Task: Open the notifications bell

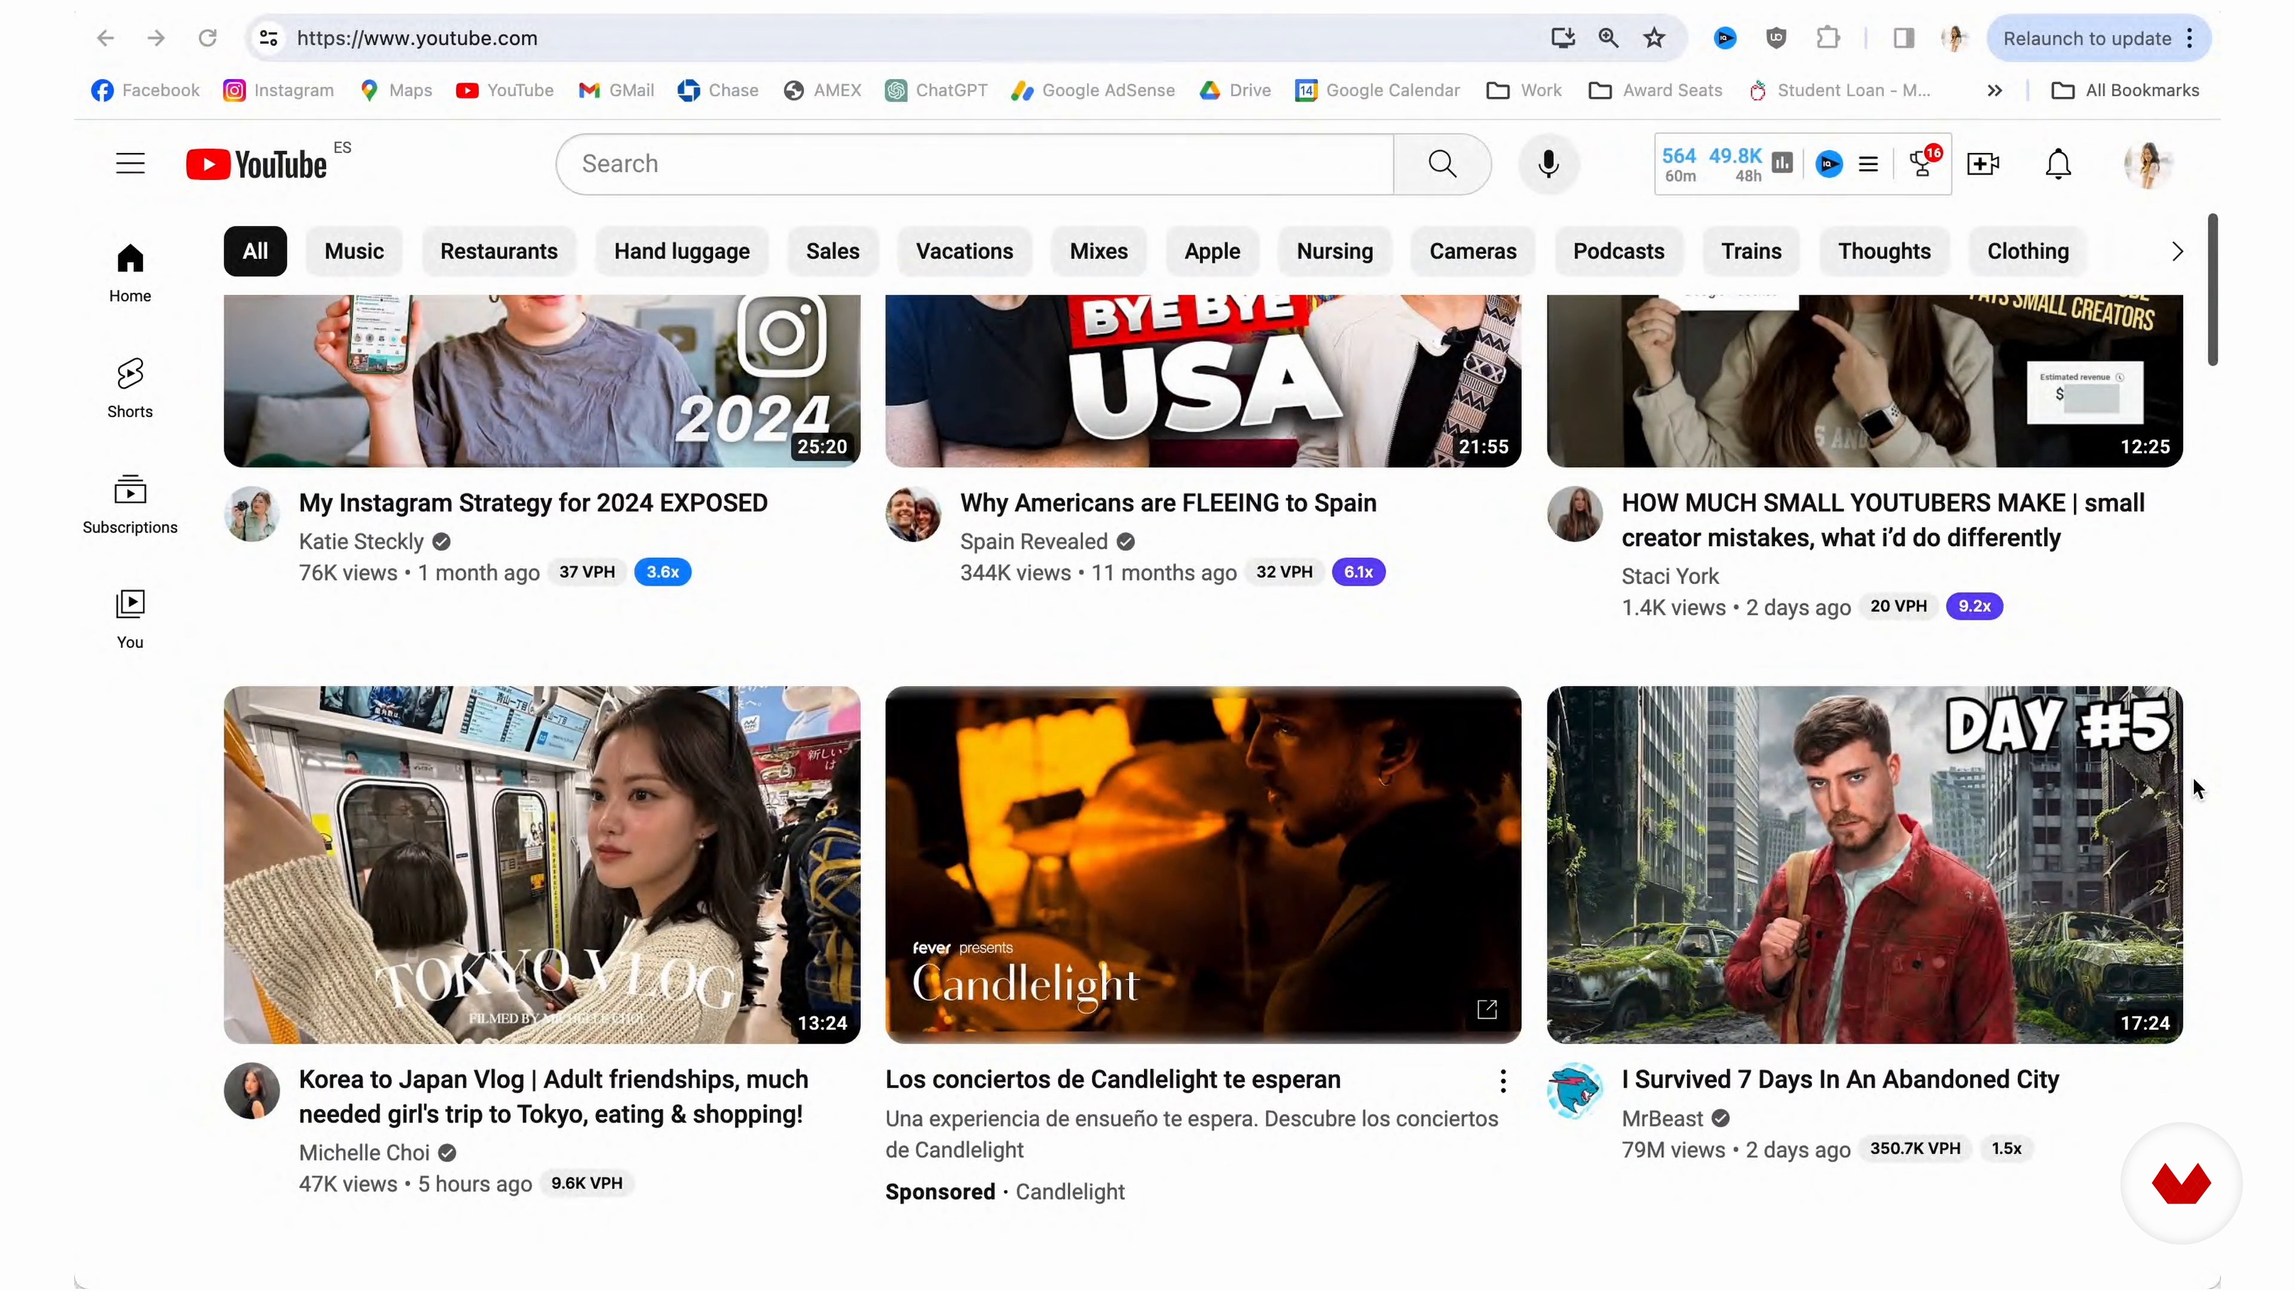Action: 2058,164
